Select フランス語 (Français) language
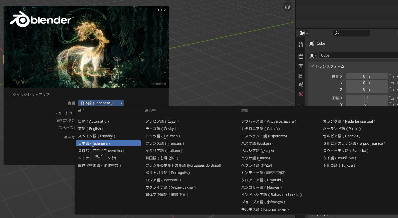 (x=165, y=143)
